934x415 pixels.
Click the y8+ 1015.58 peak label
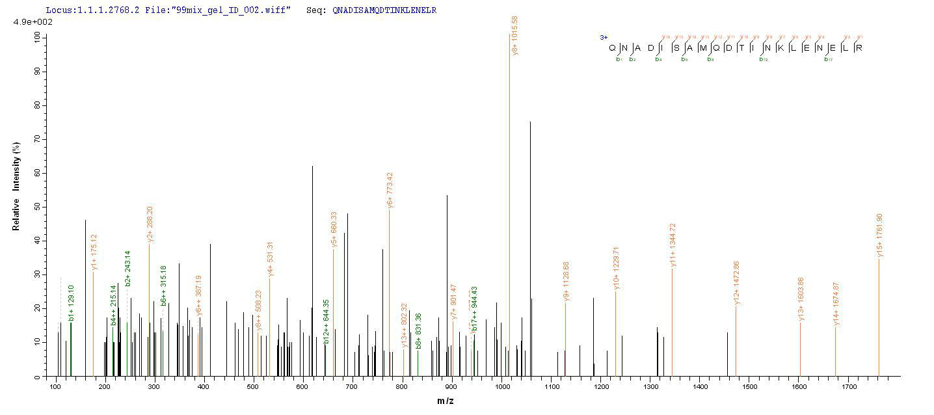coord(515,36)
